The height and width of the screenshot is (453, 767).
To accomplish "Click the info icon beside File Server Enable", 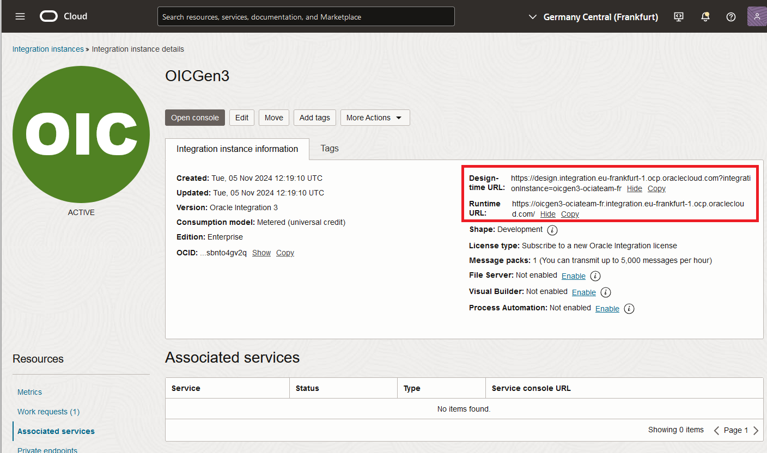I will (595, 276).
